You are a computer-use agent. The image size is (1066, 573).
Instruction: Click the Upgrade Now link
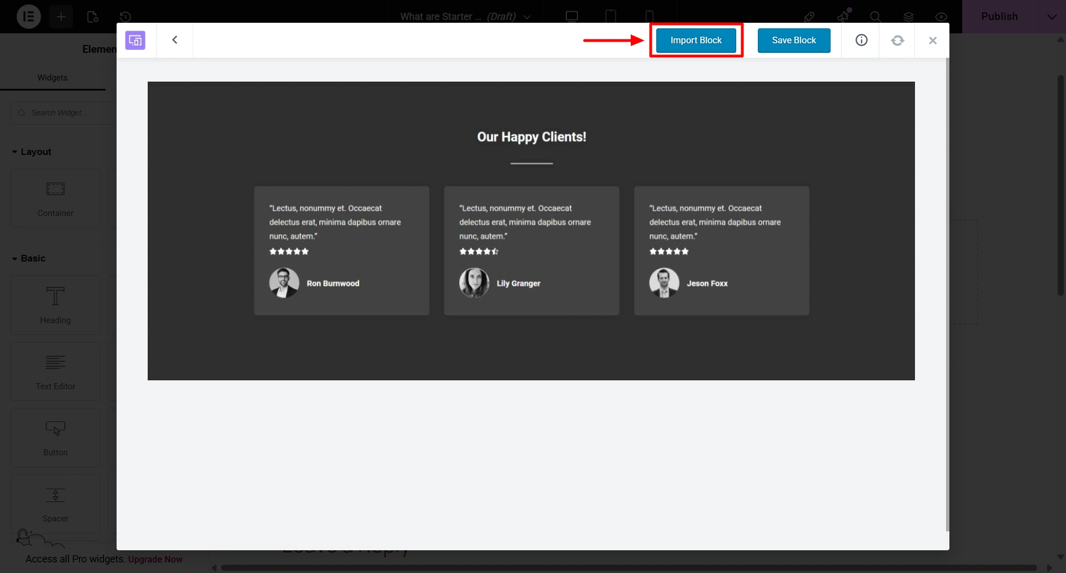tap(155, 559)
